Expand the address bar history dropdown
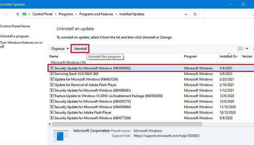 186,14
